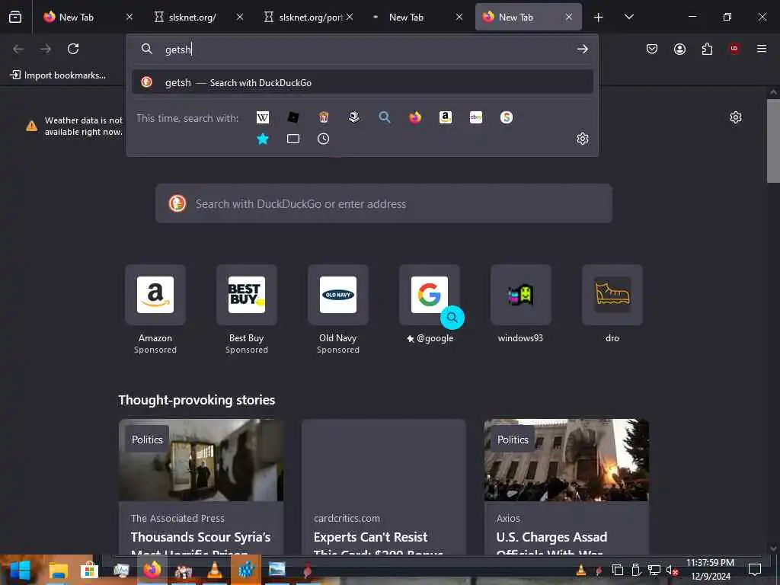The height and width of the screenshot is (585, 780).
Task: Open File Explorer from the taskbar
Action: coord(58,570)
